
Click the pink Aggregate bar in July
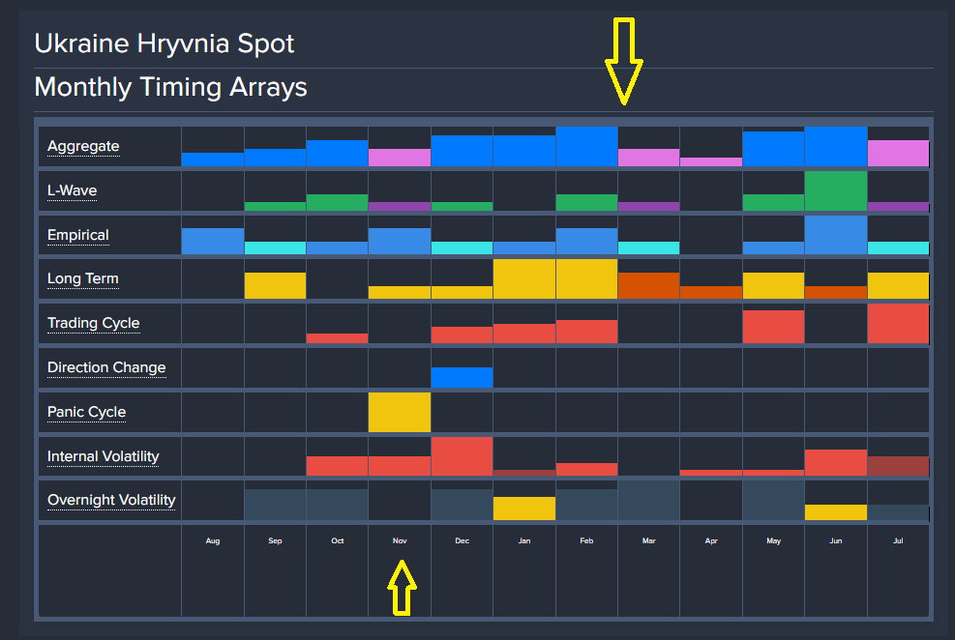(x=898, y=154)
